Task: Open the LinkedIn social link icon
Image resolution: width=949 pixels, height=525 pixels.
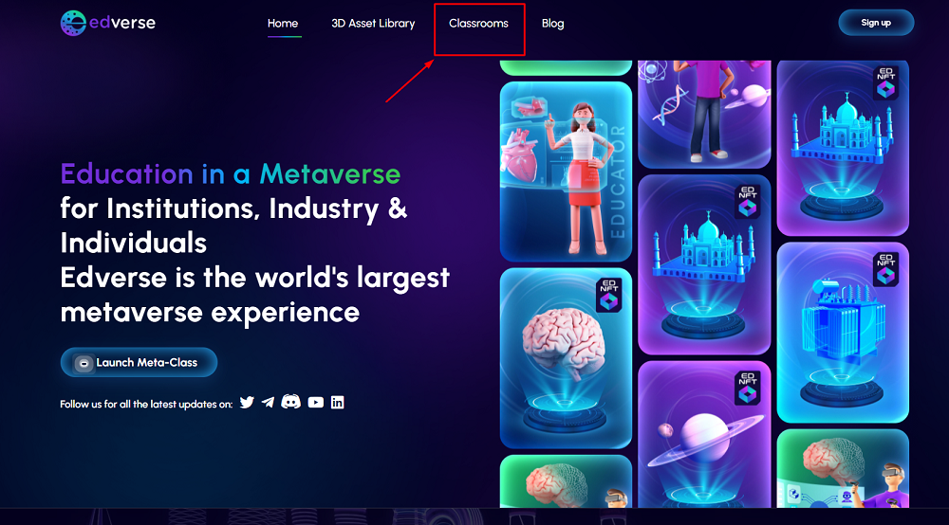Action: [338, 403]
